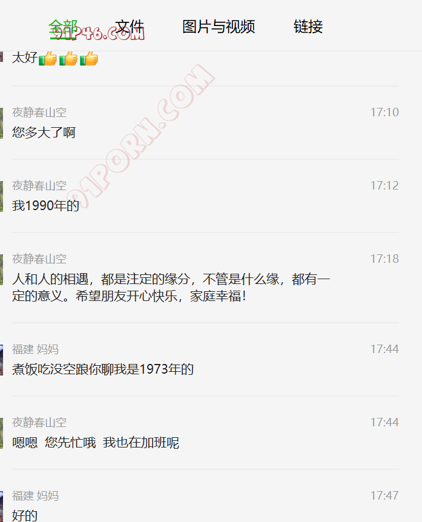The height and width of the screenshot is (522, 422).
Task: Select the 图片与视频 tab
Action: point(219,27)
